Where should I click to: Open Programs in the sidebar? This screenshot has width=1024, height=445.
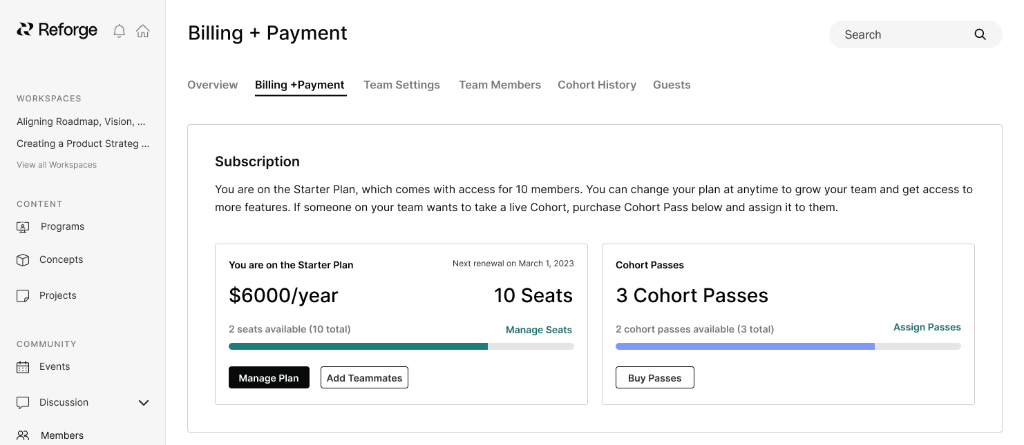coord(62,227)
